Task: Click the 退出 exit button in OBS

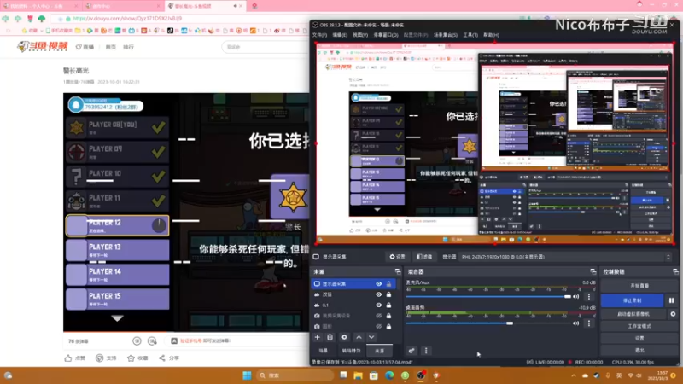Action: [639, 350]
